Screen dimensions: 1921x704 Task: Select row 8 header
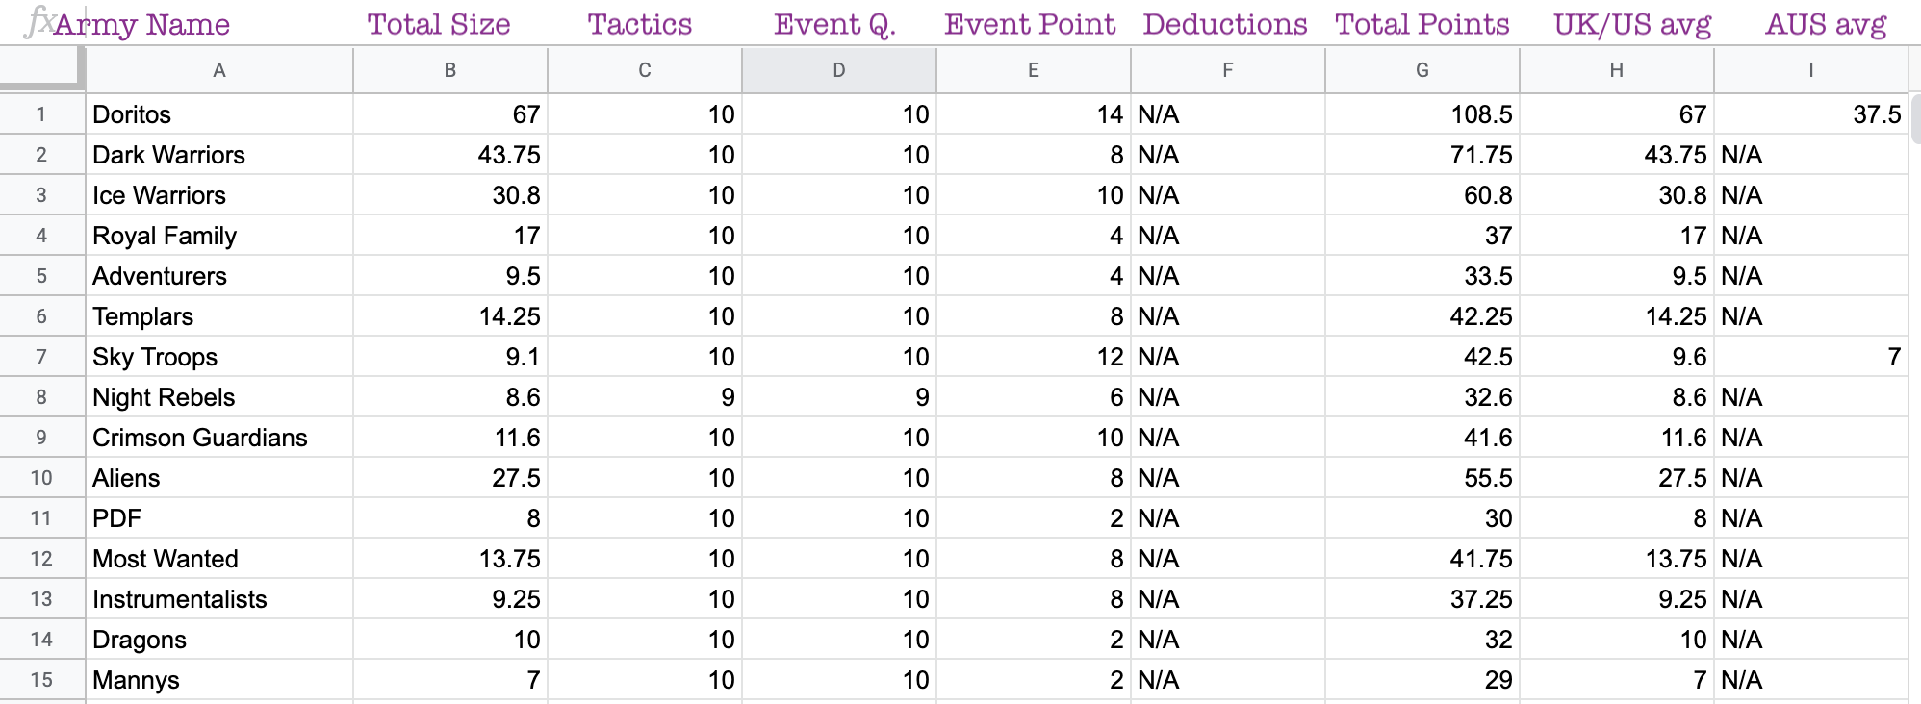click(x=41, y=397)
